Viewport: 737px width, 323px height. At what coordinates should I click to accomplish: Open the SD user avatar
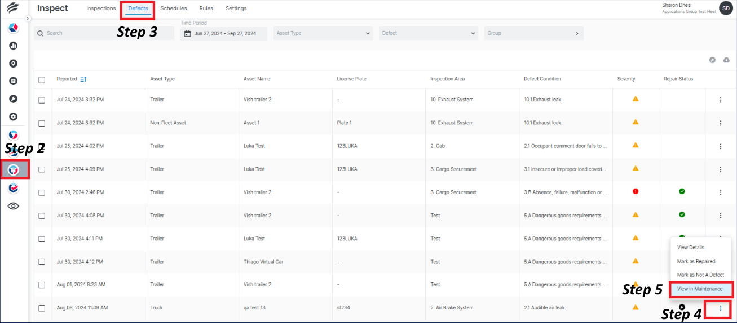pos(726,8)
